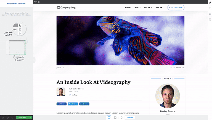The height and width of the screenshot is (120, 212).
Task: Click the add new element plus icon
Action: [210, 8]
